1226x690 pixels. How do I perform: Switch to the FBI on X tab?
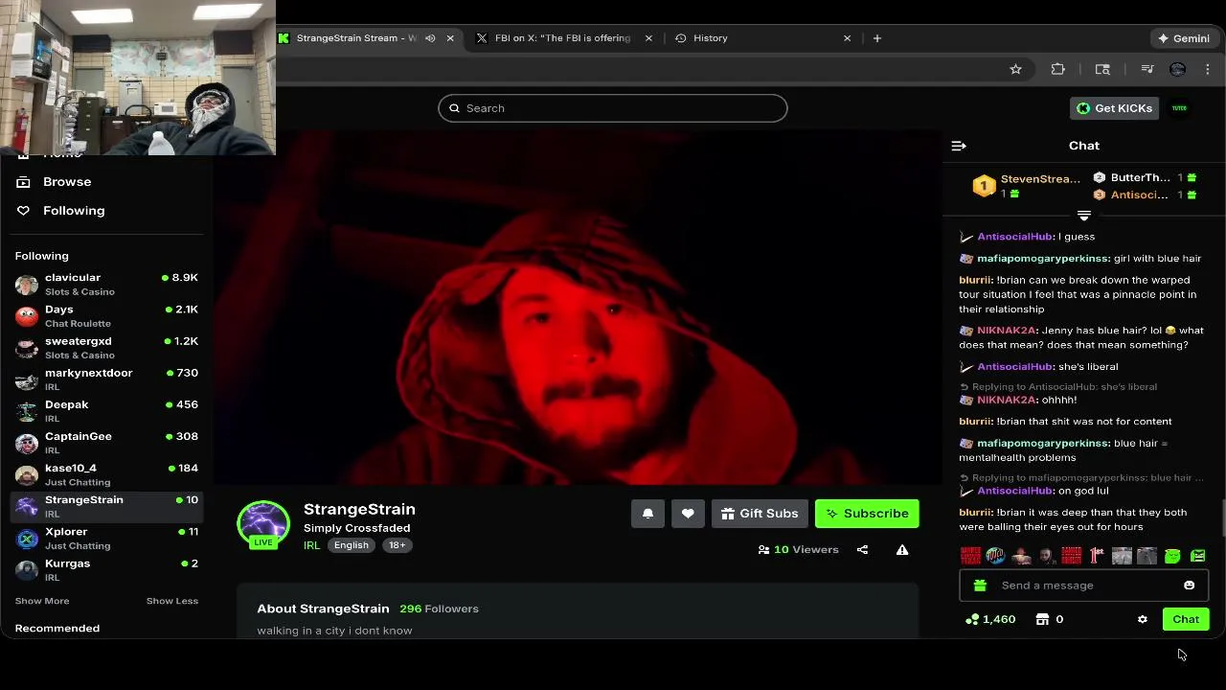point(562,38)
